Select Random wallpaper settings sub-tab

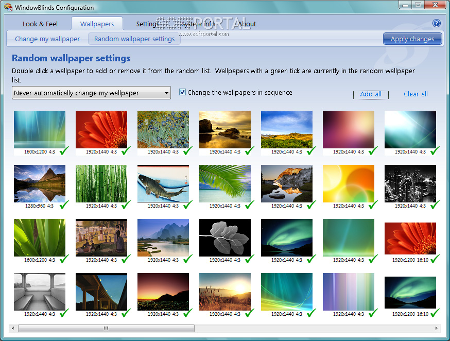click(x=134, y=39)
